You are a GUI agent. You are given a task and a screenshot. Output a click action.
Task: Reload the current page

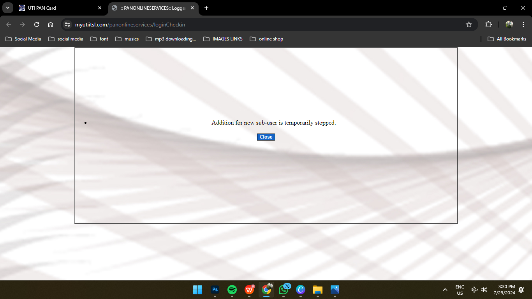click(37, 25)
